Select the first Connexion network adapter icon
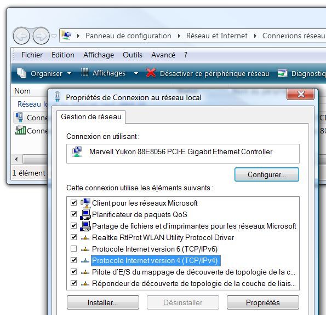The image size is (326, 315). 19,117
